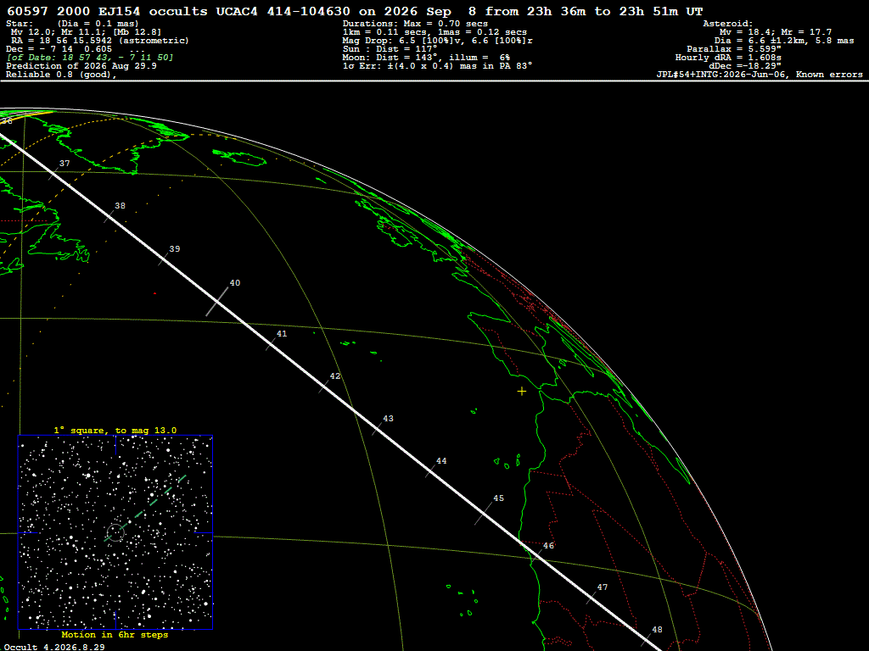
Task: Click the 46 minute marker at the coastline
Action: (x=548, y=545)
